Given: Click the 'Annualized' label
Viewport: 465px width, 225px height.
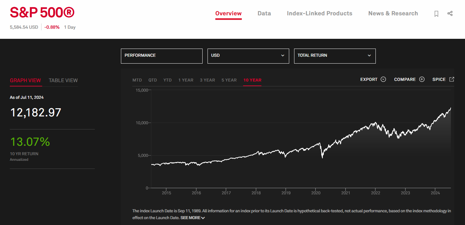Looking at the screenshot, I should (x=19, y=159).
